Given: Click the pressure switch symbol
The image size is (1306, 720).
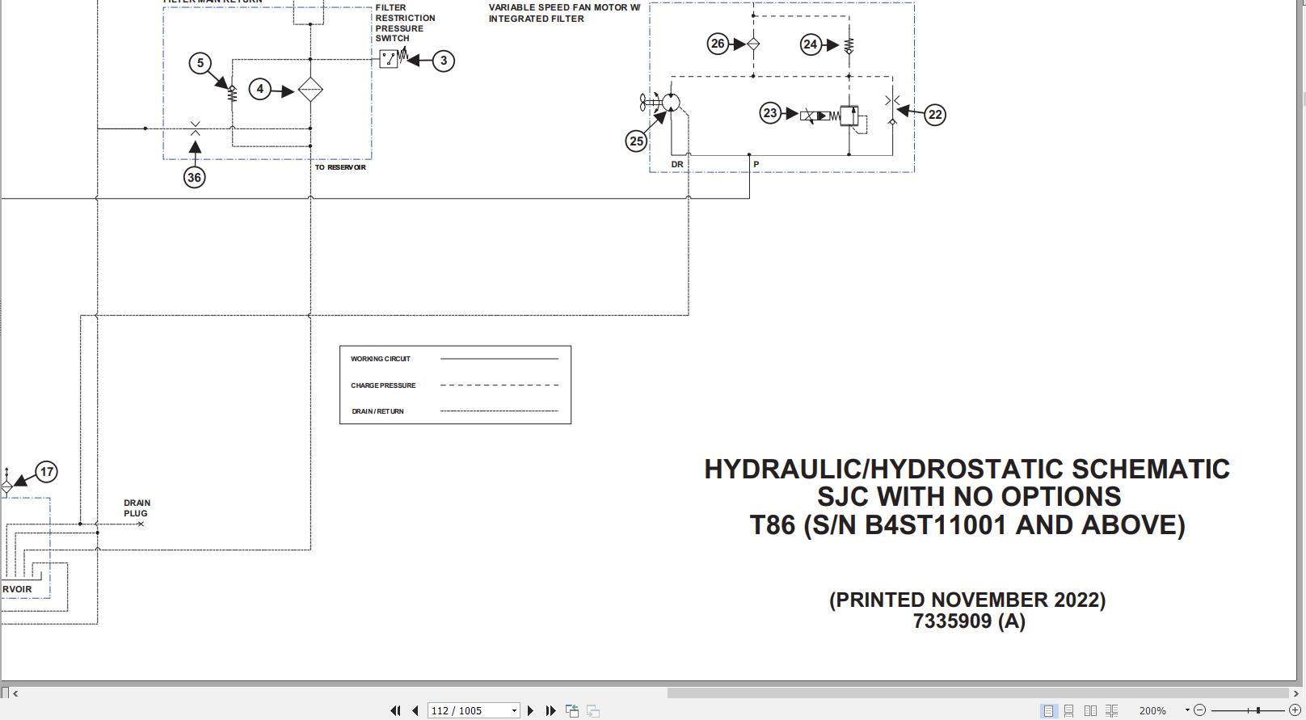Looking at the screenshot, I should click(x=390, y=59).
